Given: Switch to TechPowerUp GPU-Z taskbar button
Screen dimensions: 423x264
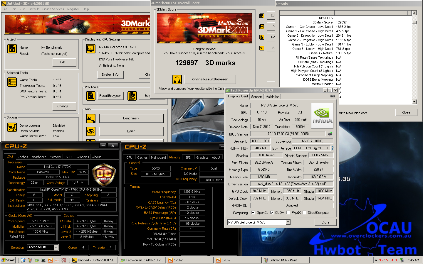Looking at the screenshot, I should pyautogui.click(x=142, y=260).
